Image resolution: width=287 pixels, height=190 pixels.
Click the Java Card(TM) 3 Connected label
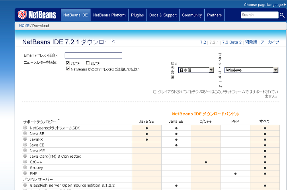56,156
